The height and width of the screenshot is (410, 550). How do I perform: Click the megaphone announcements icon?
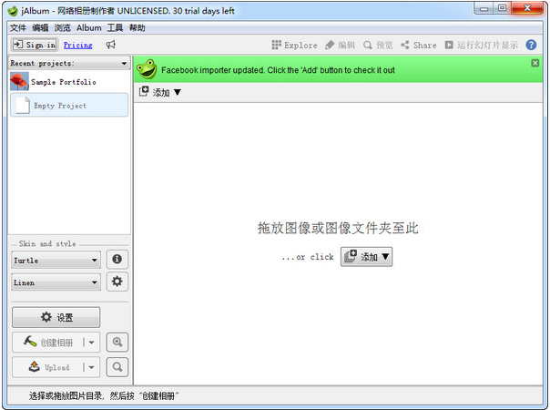pos(111,45)
